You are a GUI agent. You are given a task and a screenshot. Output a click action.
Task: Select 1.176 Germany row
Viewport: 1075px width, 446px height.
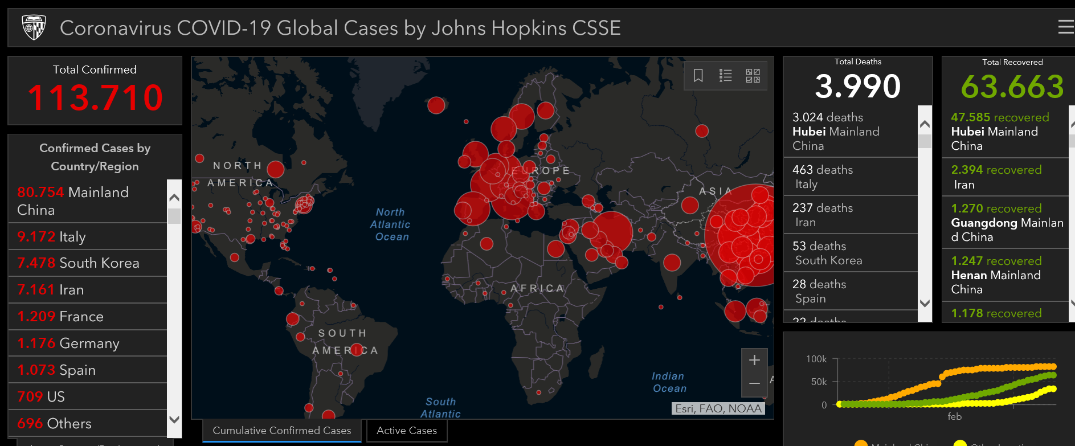click(88, 343)
